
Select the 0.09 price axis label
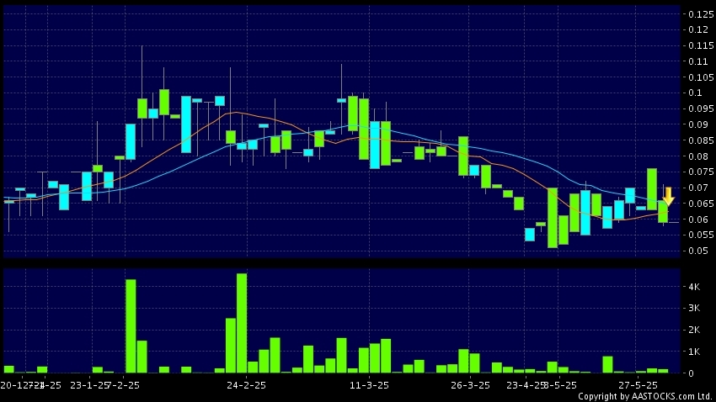(x=698, y=124)
